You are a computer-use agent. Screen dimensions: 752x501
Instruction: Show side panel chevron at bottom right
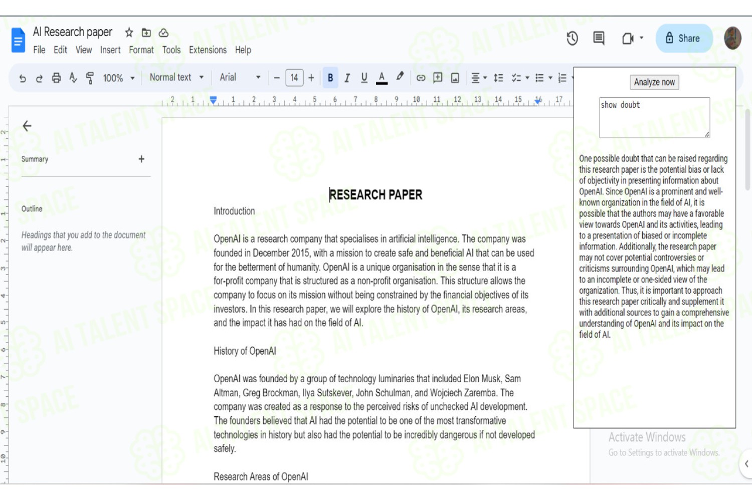click(x=746, y=464)
